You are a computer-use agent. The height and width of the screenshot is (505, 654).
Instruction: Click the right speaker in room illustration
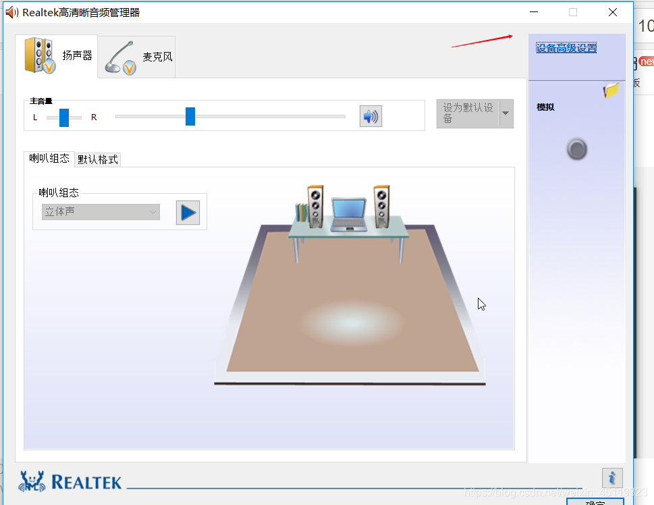[x=381, y=207]
